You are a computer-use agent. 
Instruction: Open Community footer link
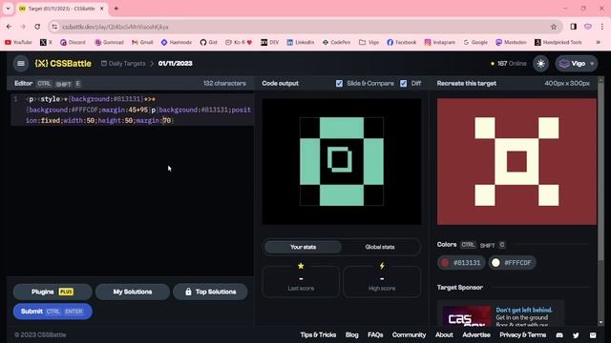click(x=409, y=334)
